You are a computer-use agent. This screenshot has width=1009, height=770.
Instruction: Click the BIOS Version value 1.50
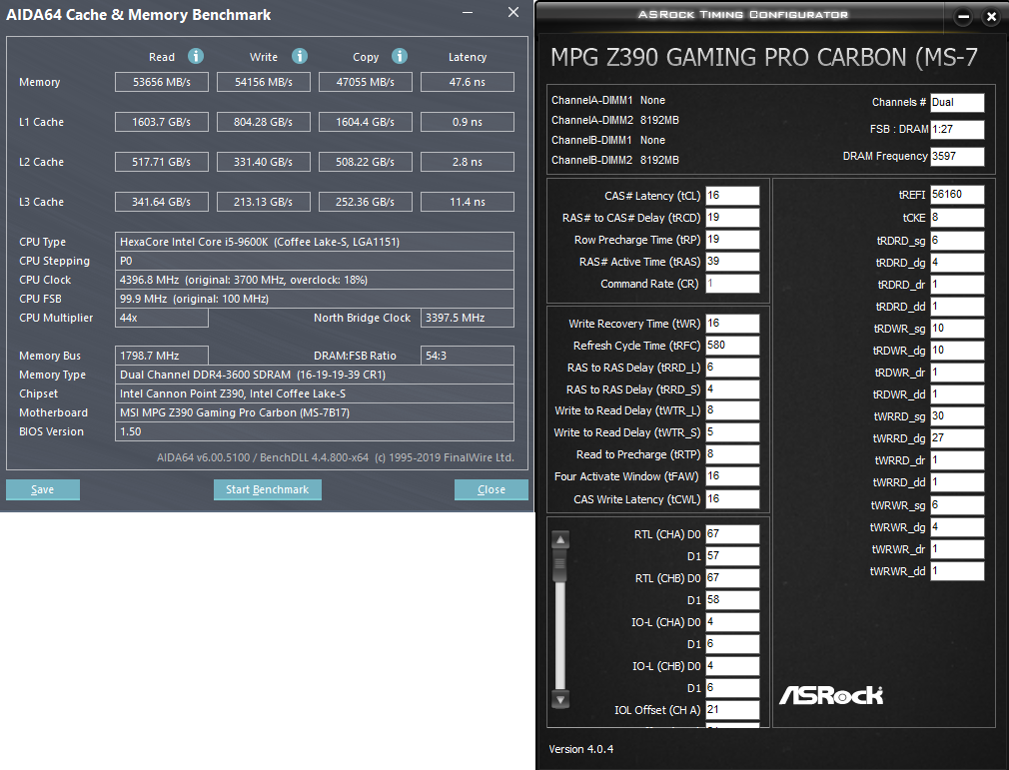[315, 431]
